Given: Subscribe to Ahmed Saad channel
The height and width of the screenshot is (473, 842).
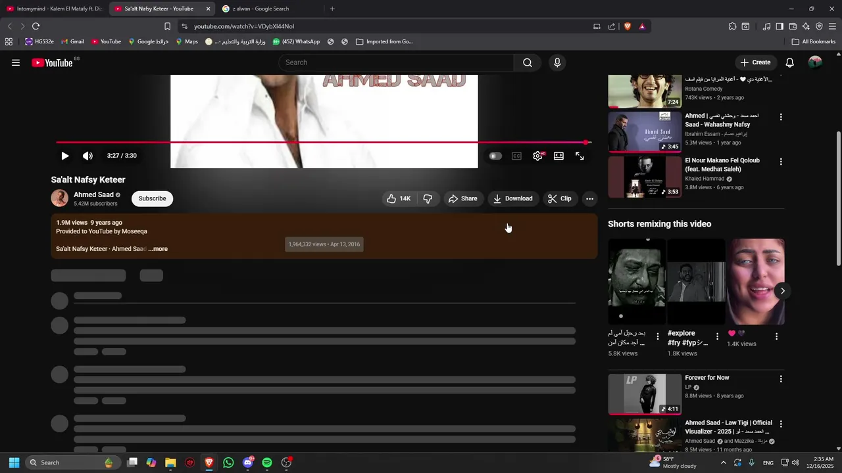Looking at the screenshot, I should (152, 198).
